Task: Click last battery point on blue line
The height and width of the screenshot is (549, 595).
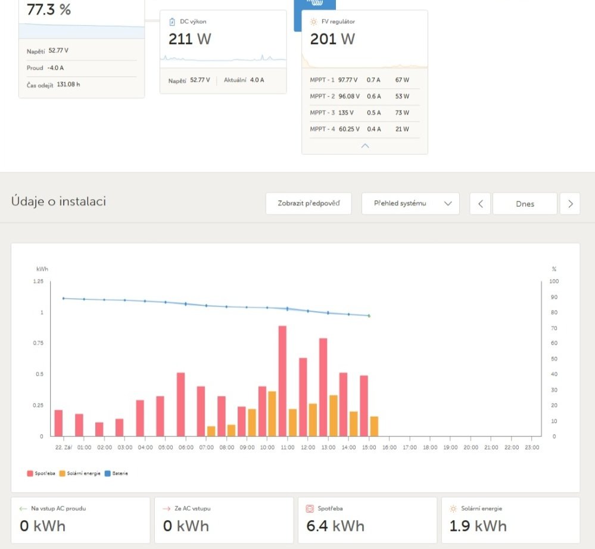Action: 369,316
